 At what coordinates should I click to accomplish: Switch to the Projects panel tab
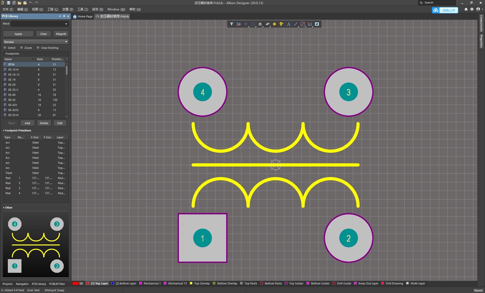[x=8, y=284]
